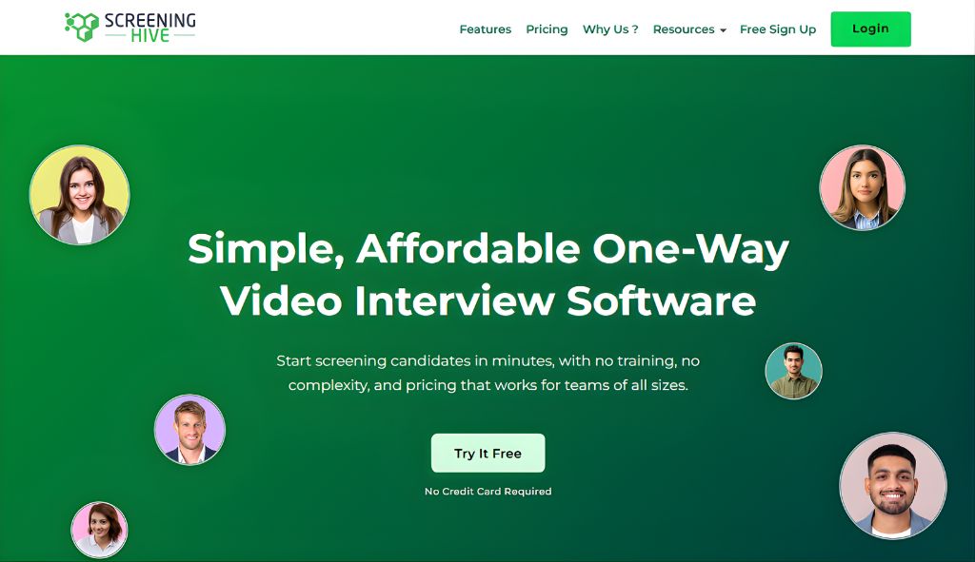Open the Features menu item
This screenshot has height=562, width=975.
[485, 29]
